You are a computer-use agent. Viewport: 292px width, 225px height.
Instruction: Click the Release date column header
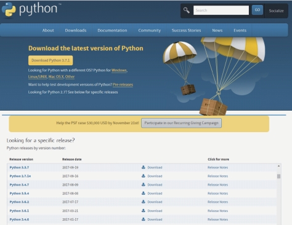coord(72,159)
